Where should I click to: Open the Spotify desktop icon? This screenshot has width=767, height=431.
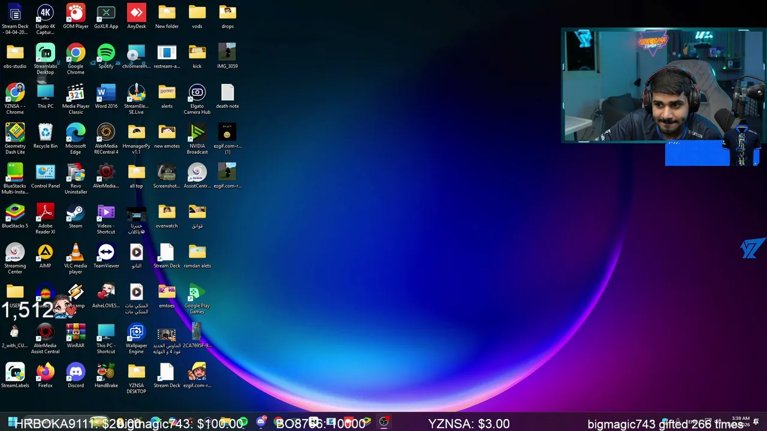pos(106,56)
